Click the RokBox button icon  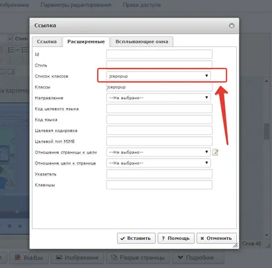(x=18, y=257)
